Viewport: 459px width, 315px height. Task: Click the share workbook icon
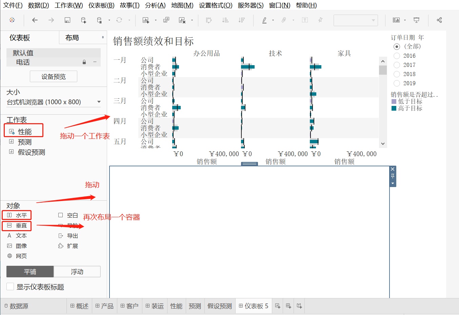(x=439, y=20)
